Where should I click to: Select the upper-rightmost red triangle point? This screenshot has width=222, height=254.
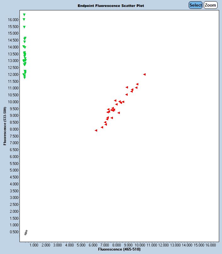coord(144,74)
